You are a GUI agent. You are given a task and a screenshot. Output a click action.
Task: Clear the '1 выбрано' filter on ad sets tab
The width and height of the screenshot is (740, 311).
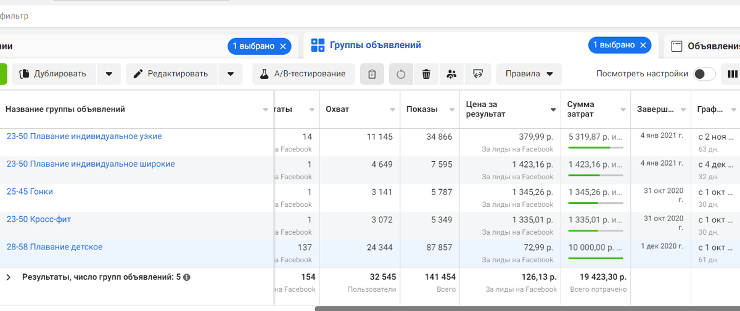click(x=644, y=46)
